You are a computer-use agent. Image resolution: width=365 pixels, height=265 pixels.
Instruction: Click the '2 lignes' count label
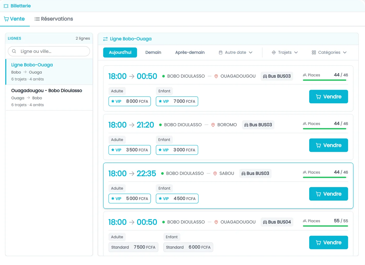[83, 38]
